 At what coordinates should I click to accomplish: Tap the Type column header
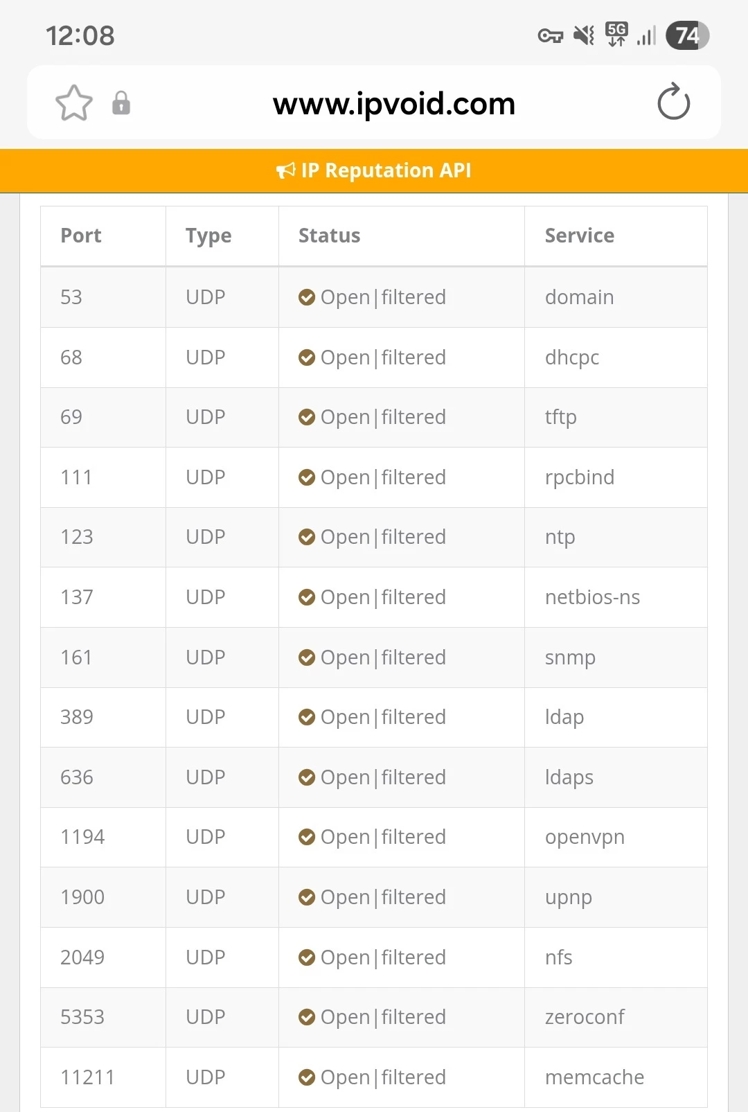[208, 236]
